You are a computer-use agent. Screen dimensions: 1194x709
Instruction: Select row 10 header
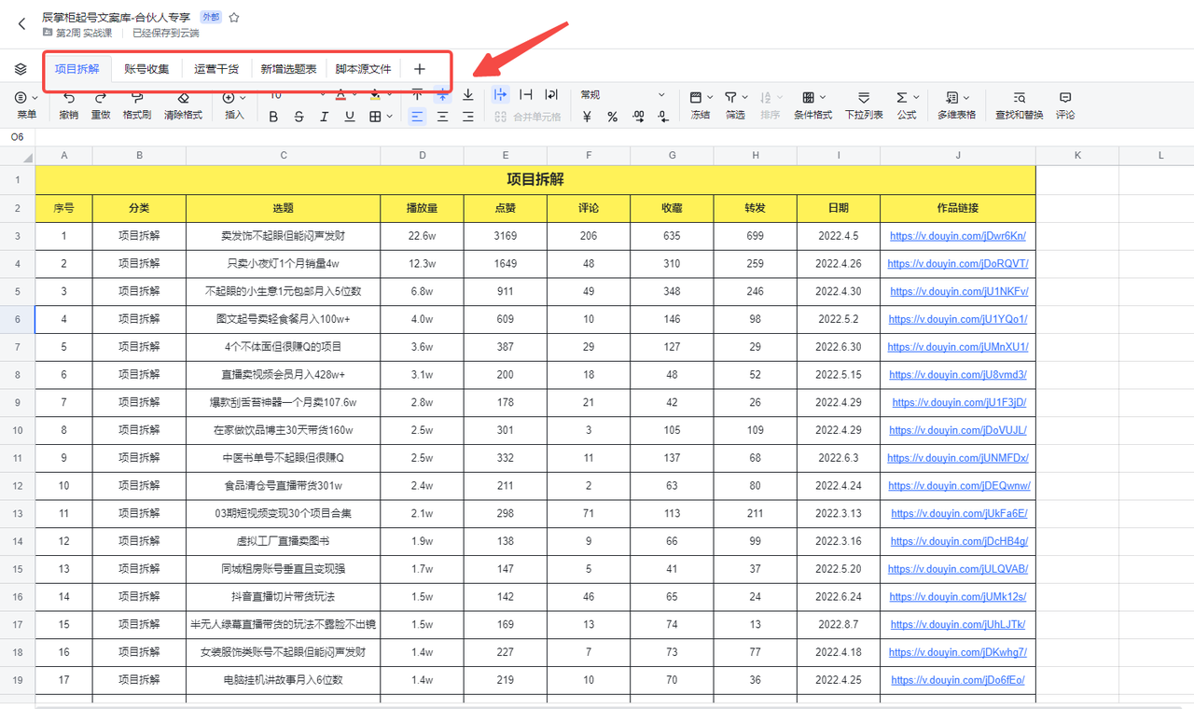pos(18,430)
